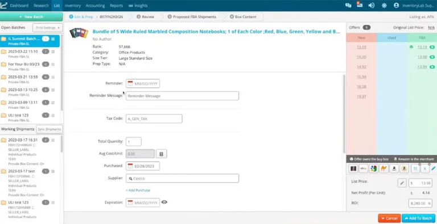
Task: Click the Total Quantity field
Action: pos(134,141)
